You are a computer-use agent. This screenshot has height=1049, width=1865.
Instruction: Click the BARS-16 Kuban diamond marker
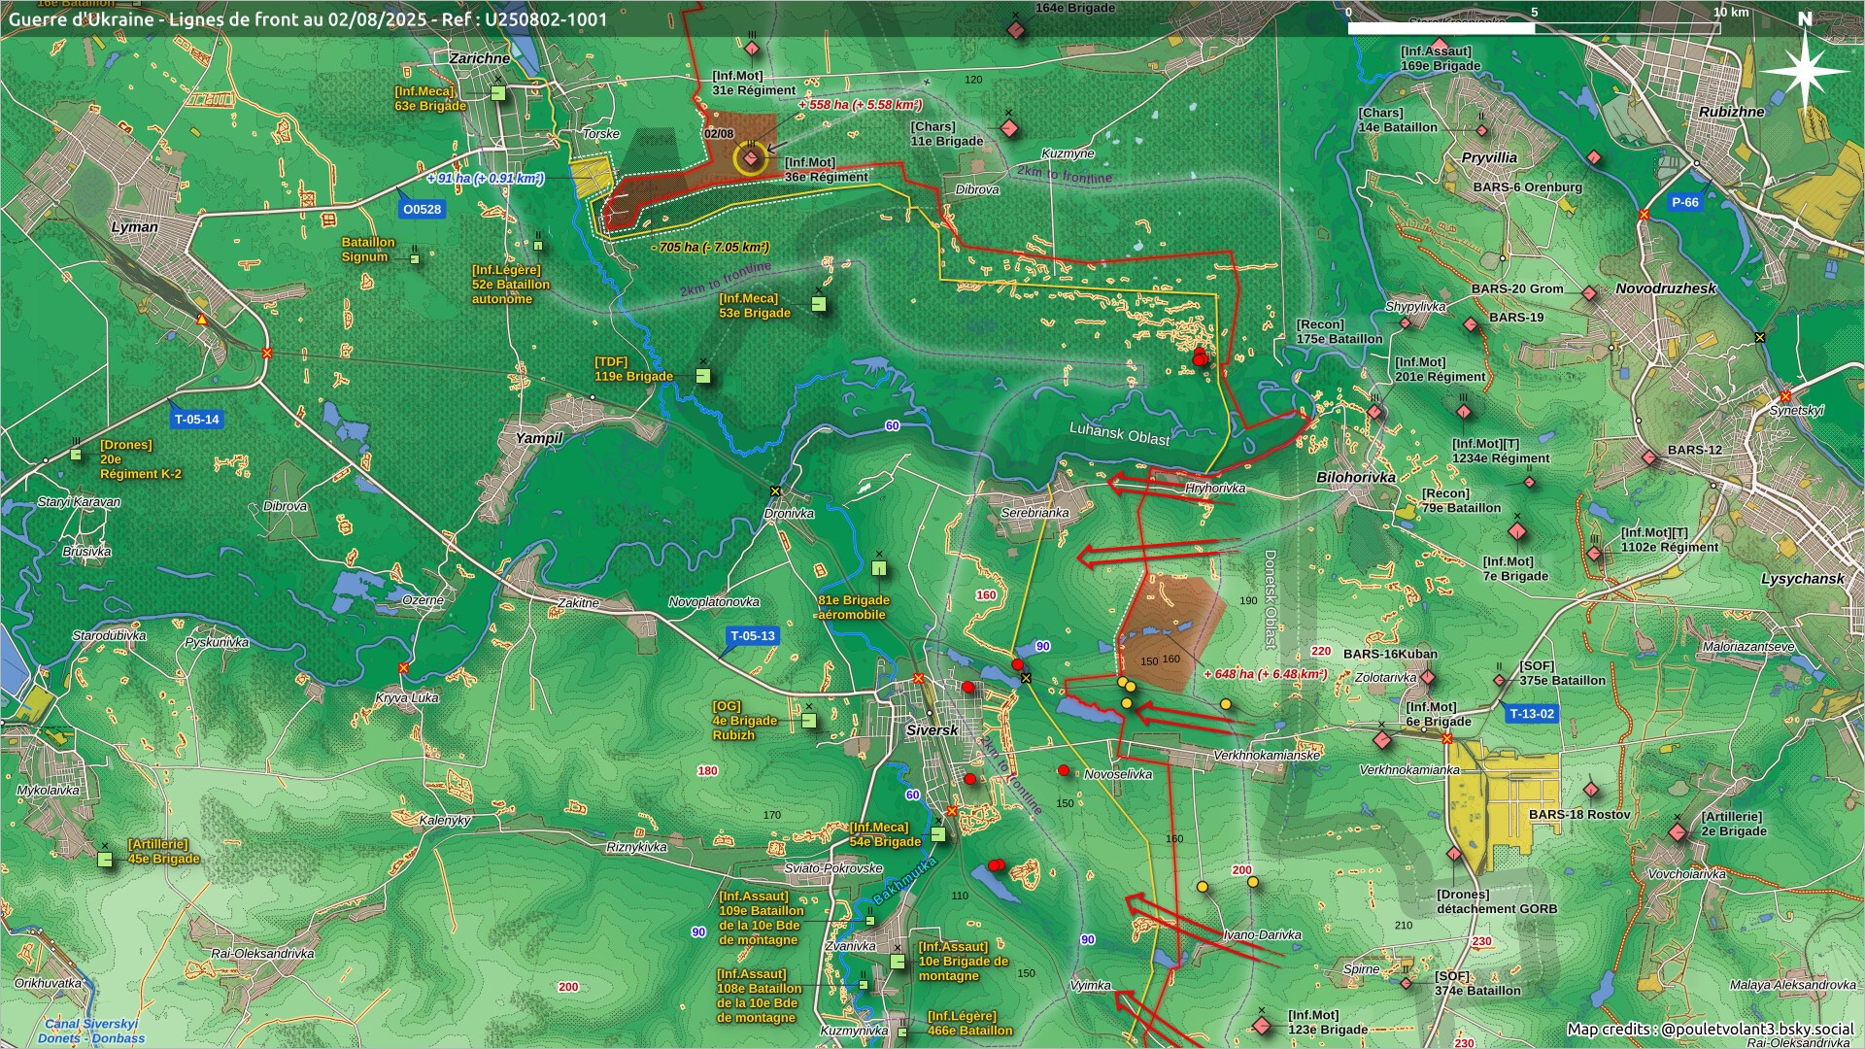point(1427,677)
